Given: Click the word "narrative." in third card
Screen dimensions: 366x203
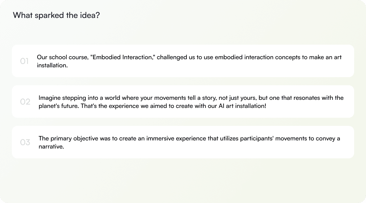Looking at the screenshot, I should pyautogui.click(x=52, y=146).
